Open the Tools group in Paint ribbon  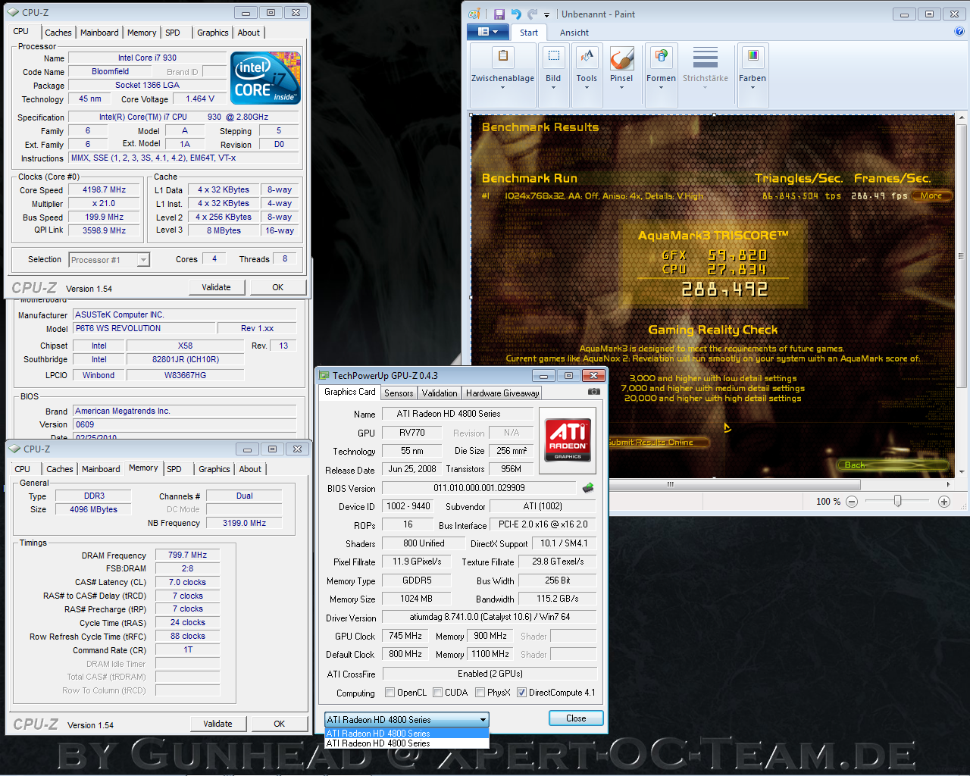pyautogui.click(x=587, y=75)
